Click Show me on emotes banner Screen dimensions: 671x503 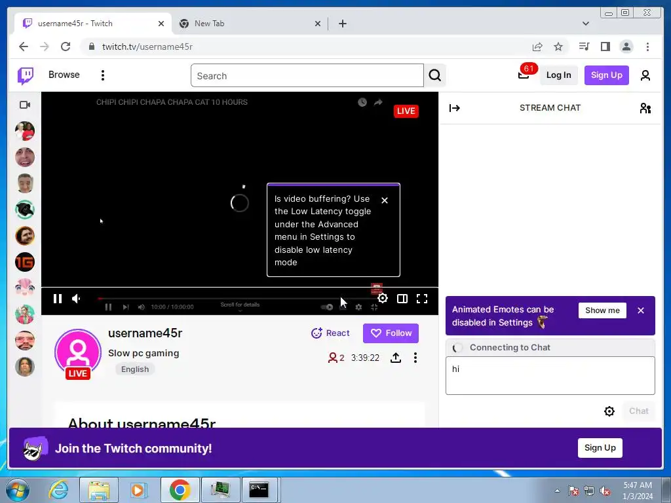point(602,310)
